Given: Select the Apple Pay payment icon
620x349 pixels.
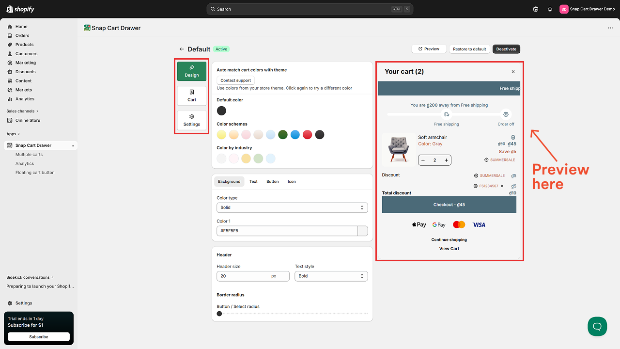Looking at the screenshot, I should (x=418, y=224).
